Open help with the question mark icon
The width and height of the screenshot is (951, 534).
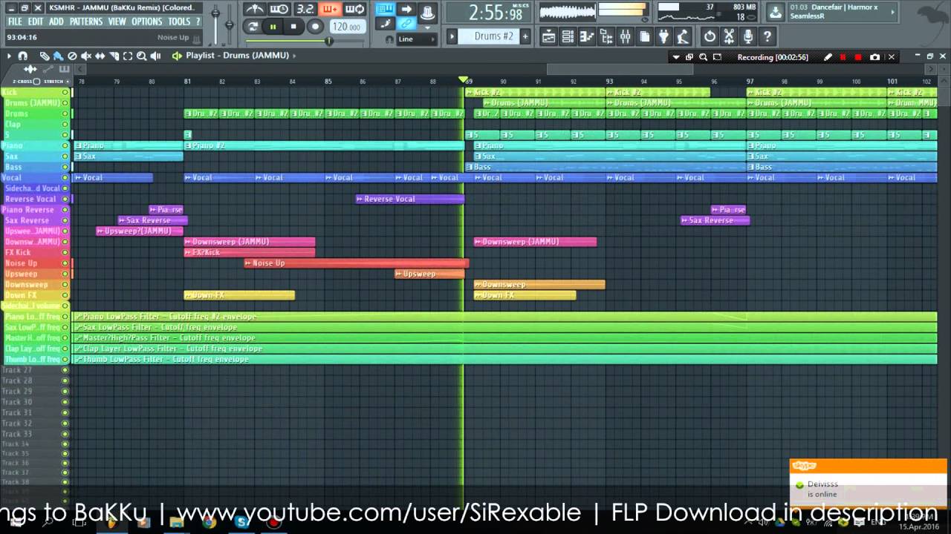click(767, 36)
